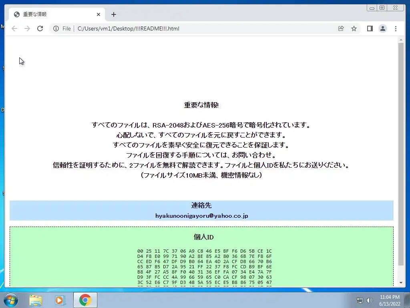Share this page icon in address bar
The height and width of the screenshot is (308, 410).
pyautogui.click(x=341, y=28)
